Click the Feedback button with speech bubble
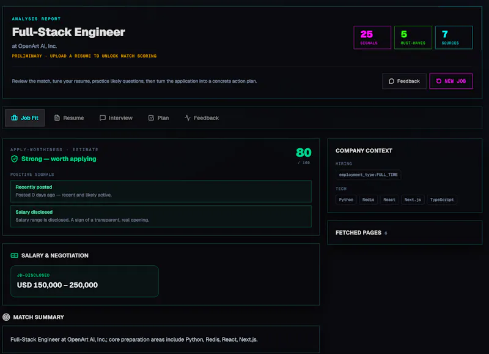Image resolution: width=489 pixels, height=354 pixels. pos(404,81)
